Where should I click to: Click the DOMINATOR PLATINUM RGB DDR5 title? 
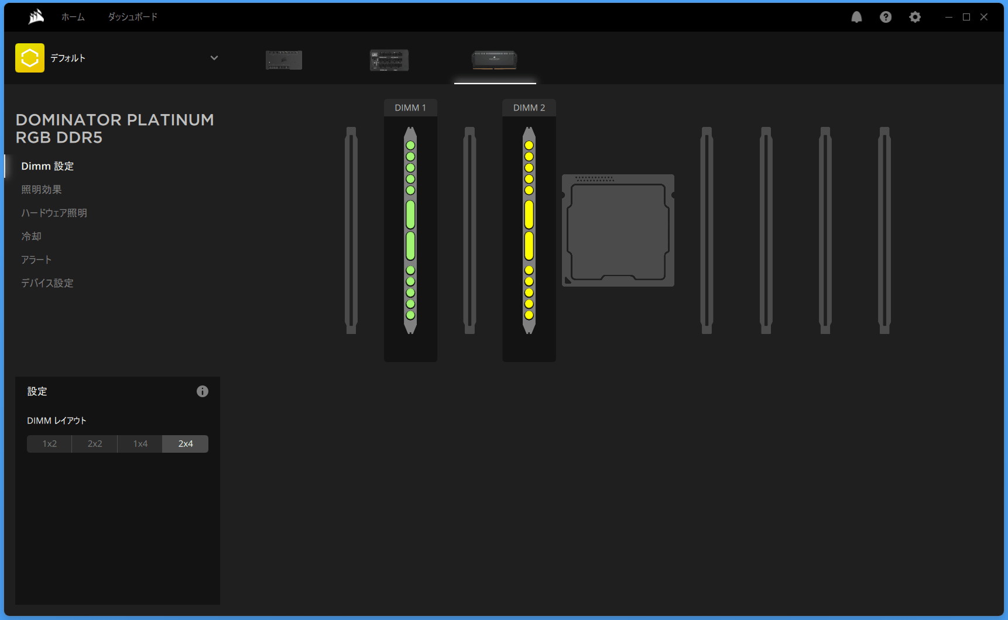coord(115,129)
